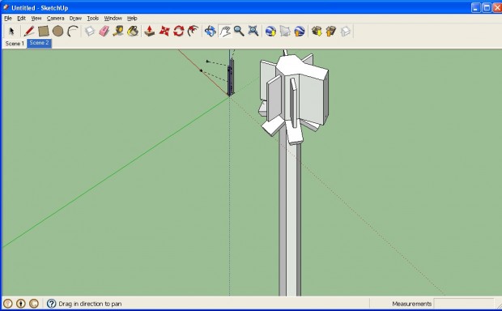Click the SketchUp title bar icon

[6, 7]
